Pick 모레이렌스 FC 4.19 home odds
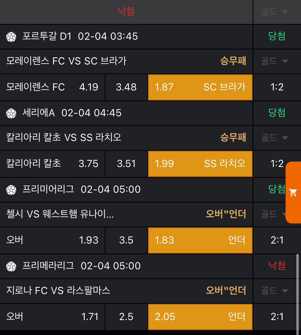Screen dimensions: 301x335 tap(52, 87)
